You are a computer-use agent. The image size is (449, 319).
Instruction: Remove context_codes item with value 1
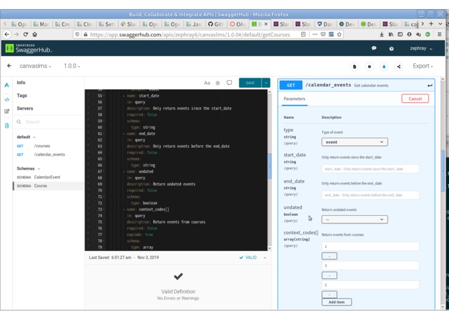pyautogui.click(x=329, y=256)
